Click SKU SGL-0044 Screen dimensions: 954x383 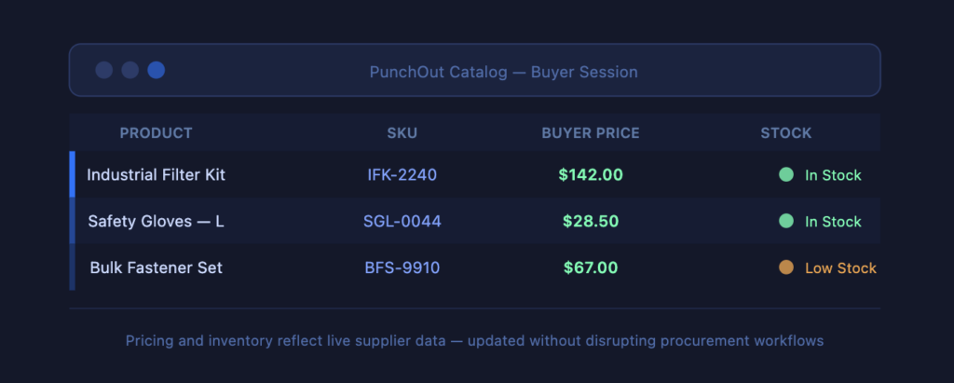pos(402,221)
